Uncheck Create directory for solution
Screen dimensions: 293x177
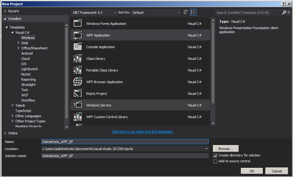pyautogui.click(x=215, y=156)
